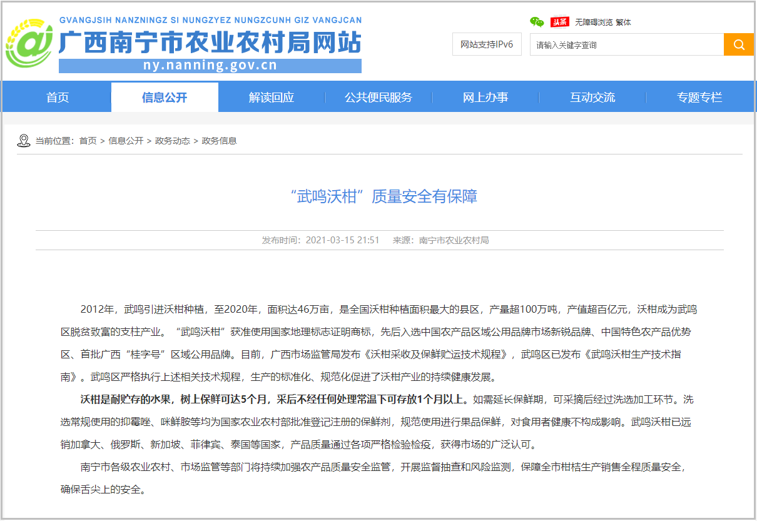The width and height of the screenshot is (757, 521).
Task: Open the 公共便民服务 navigation menu
Action: tap(378, 97)
